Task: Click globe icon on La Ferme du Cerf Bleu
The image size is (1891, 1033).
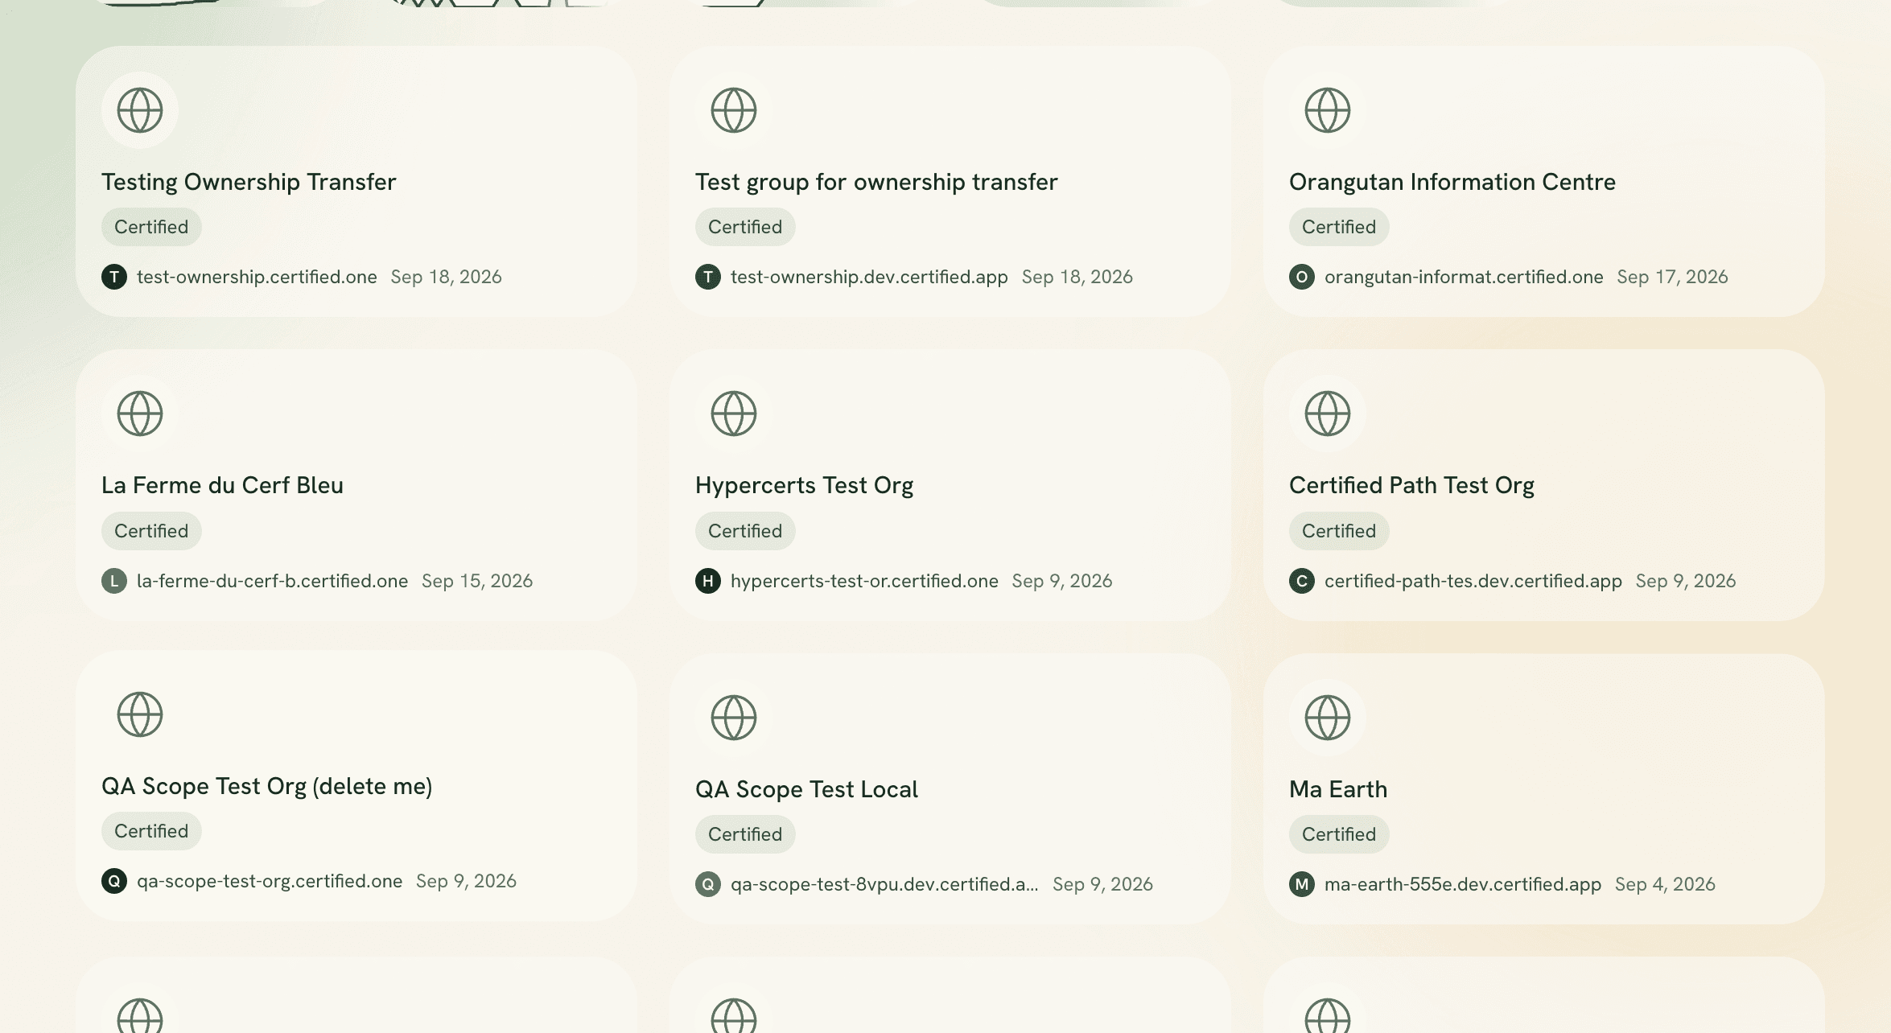Action: tap(140, 414)
